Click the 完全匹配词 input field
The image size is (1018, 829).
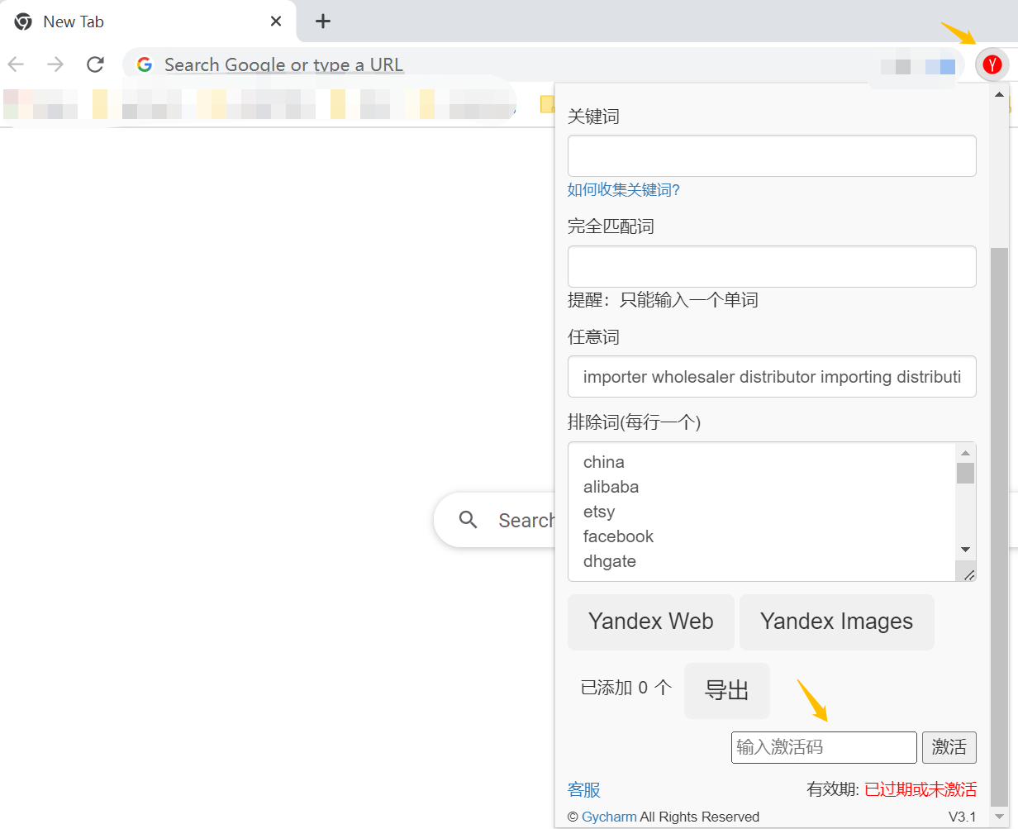[772, 266]
